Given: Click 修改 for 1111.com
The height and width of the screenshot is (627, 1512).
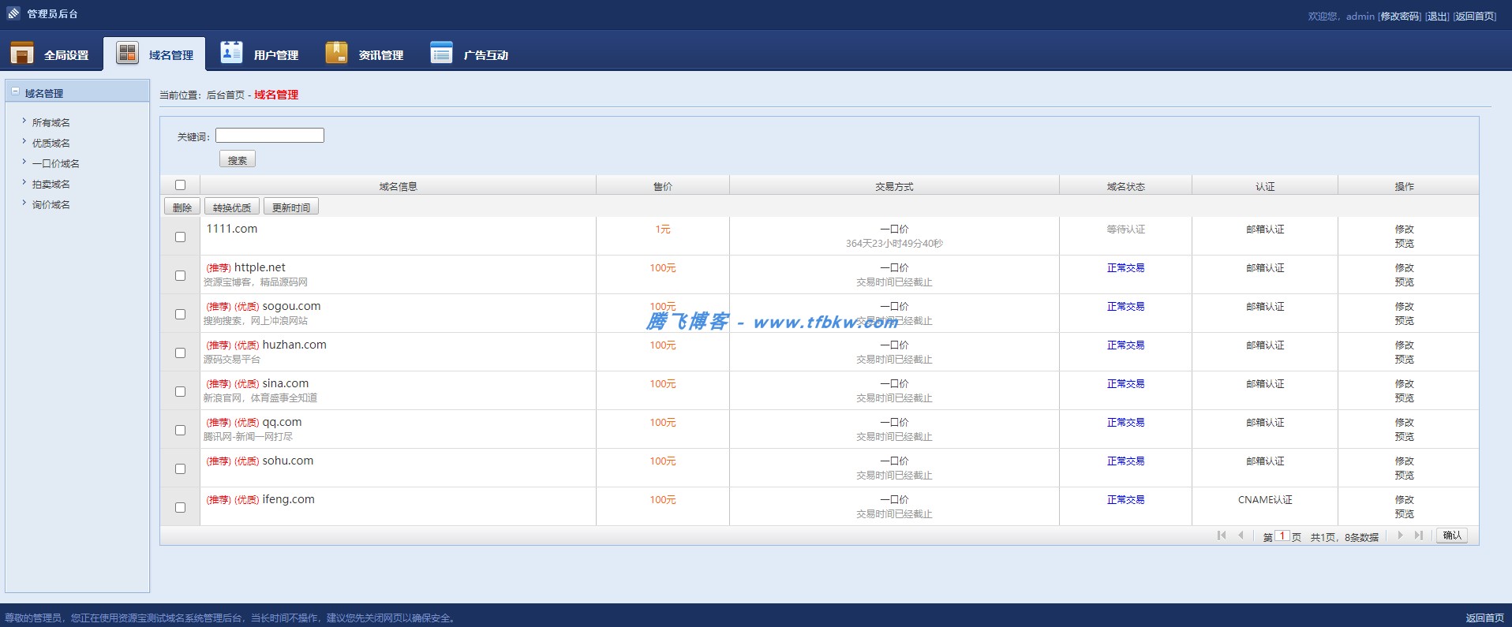Looking at the screenshot, I should point(1405,230).
